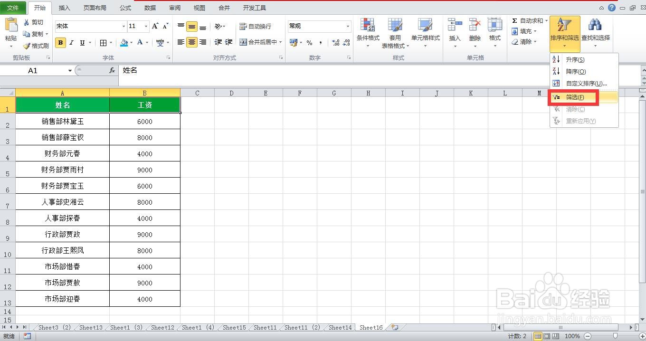Select the AutoSum (自动求和) function
The height and width of the screenshot is (341, 646).
(527, 20)
